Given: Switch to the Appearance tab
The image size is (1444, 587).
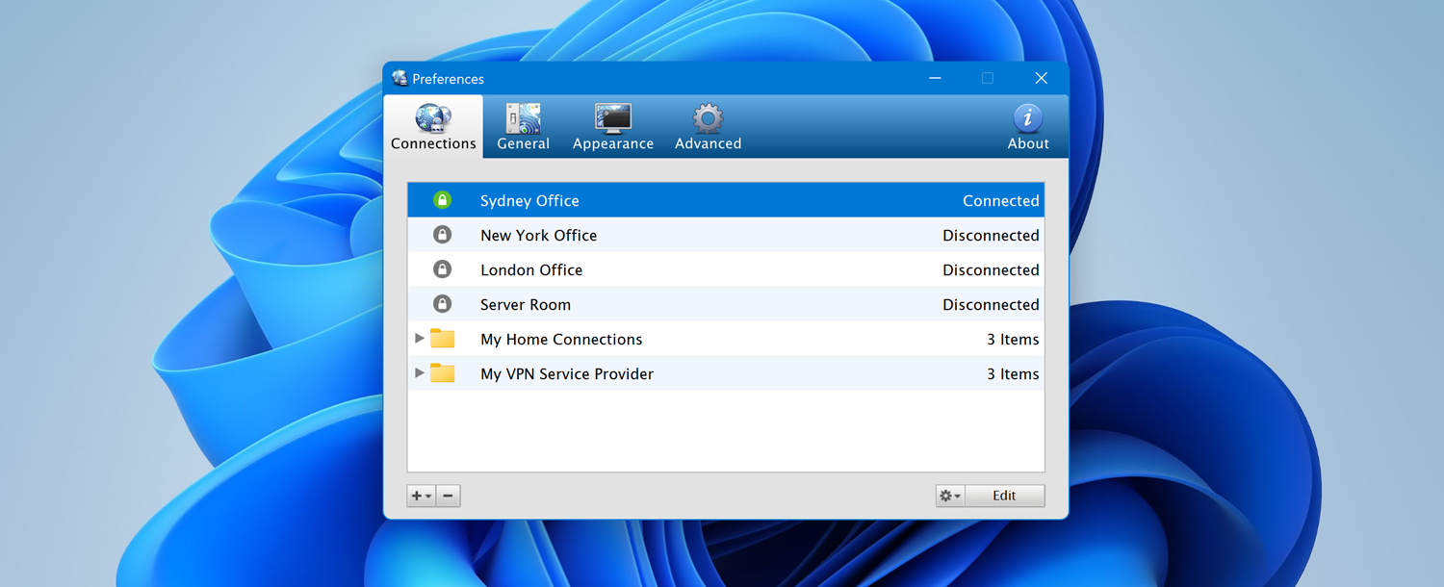Looking at the screenshot, I should click(x=612, y=127).
